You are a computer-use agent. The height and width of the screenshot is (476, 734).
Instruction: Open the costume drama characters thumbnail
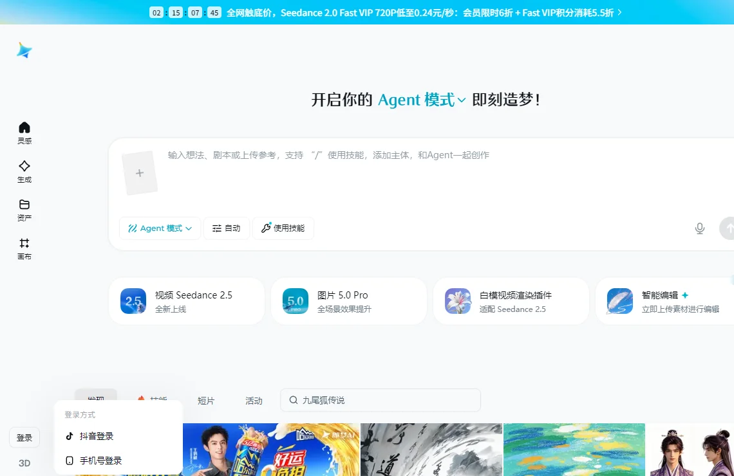690,450
